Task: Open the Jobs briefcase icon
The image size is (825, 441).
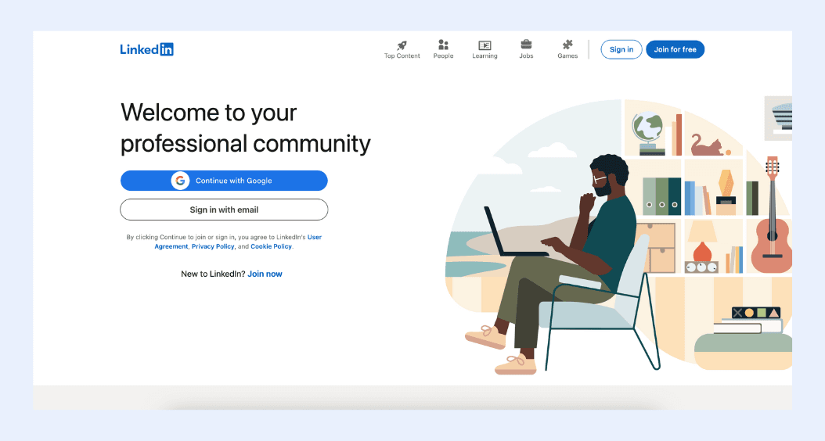Action: click(x=526, y=45)
